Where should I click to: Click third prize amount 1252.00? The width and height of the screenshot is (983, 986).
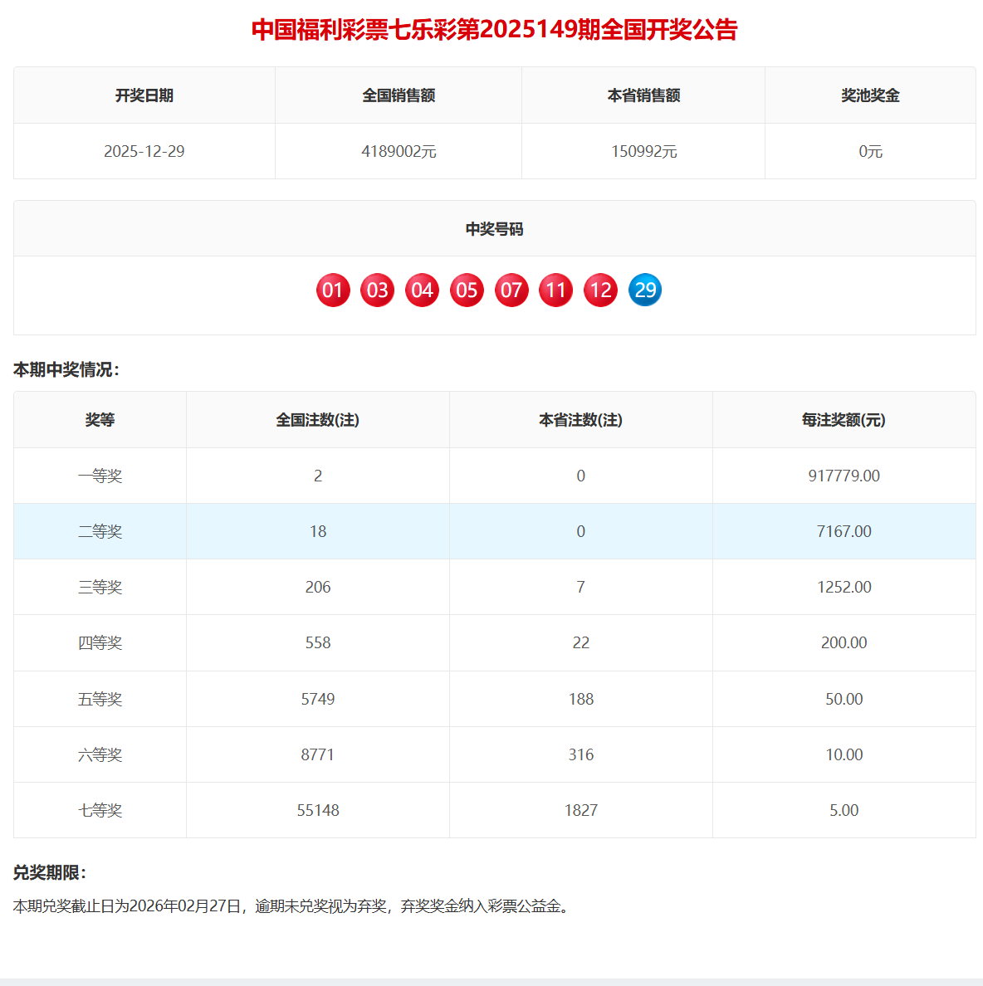(844, 588)
